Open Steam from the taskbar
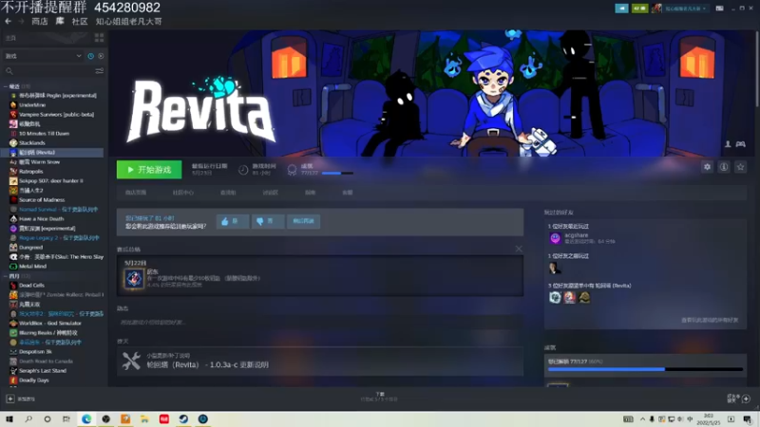The width and height of the screenshot is (760, 427). (x=183, y=419)
